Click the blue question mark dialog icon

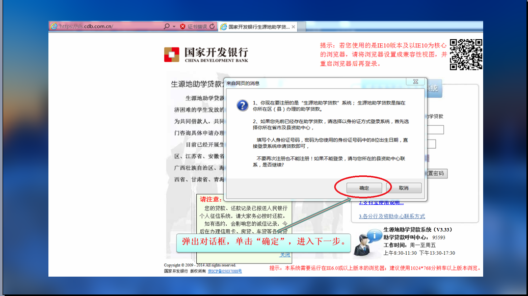[x=243, y=105]
